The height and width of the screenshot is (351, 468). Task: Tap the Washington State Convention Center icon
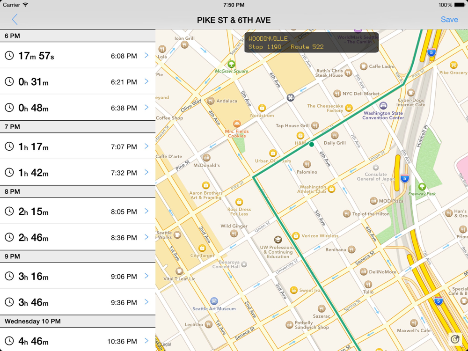pos(383,106)
